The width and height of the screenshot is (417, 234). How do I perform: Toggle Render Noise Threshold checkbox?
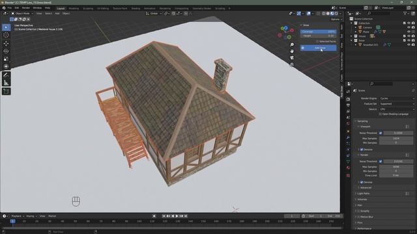[381, 161]
